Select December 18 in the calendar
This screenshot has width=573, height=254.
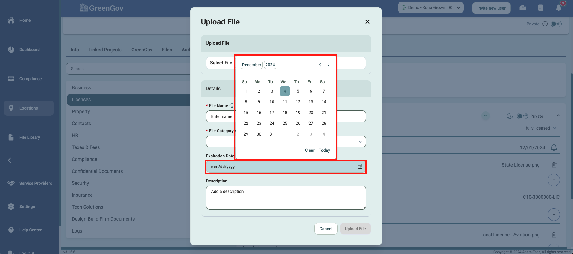pyautogui.click(x=285, y=113)
